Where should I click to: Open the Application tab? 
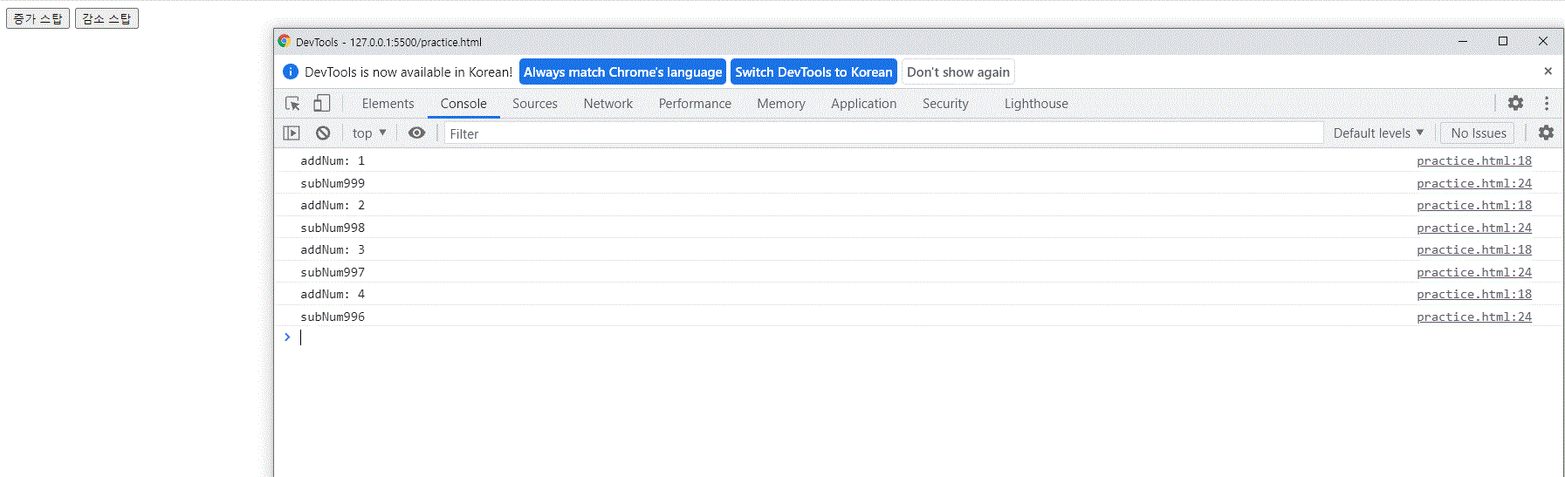click(864, 104)
